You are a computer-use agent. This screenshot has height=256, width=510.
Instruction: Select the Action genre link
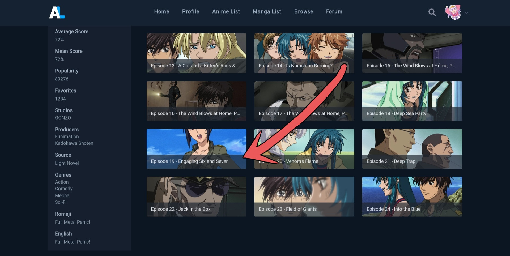pyautogui.click(x=62, y=182)
